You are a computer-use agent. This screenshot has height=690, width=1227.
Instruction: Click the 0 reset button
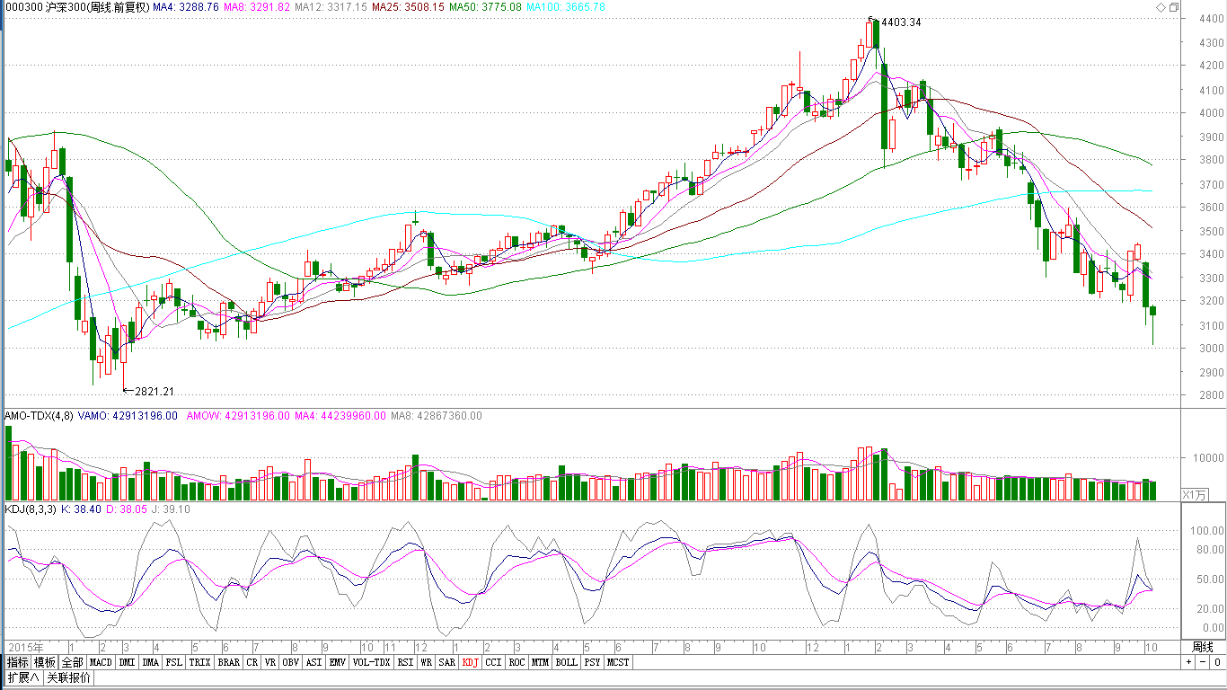coord(1217,662)
